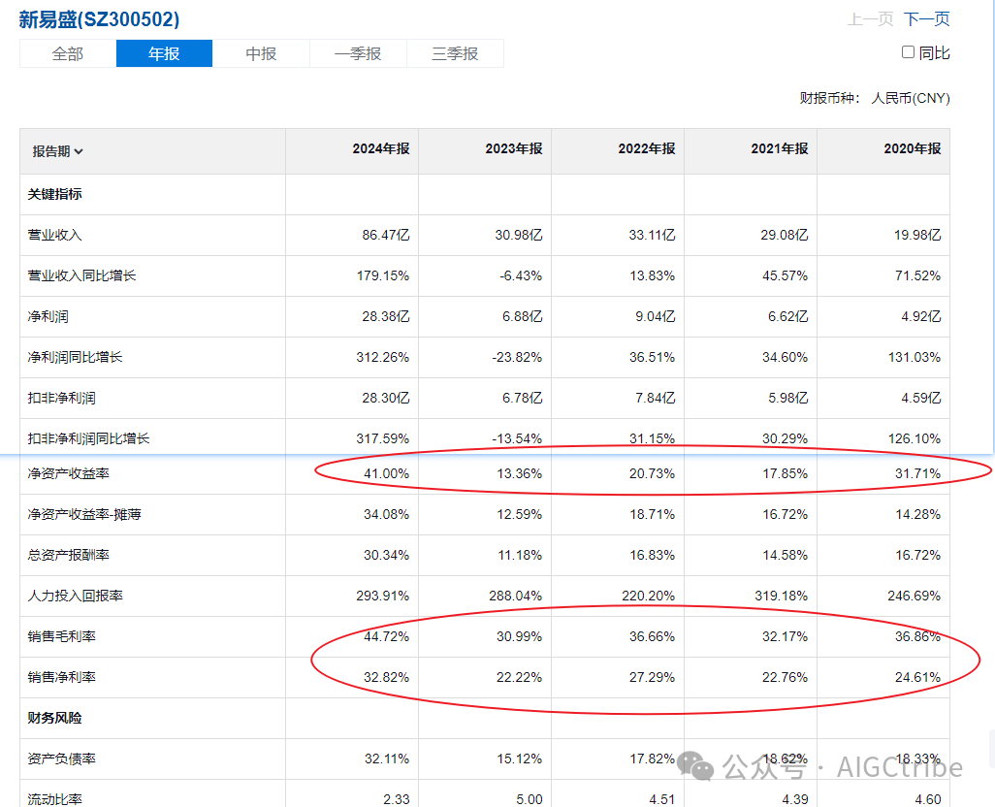Viewport: 995px width, 807px height.
Task: Expand the 报告期 dropdown arrow
Action: tap(79, 151)
